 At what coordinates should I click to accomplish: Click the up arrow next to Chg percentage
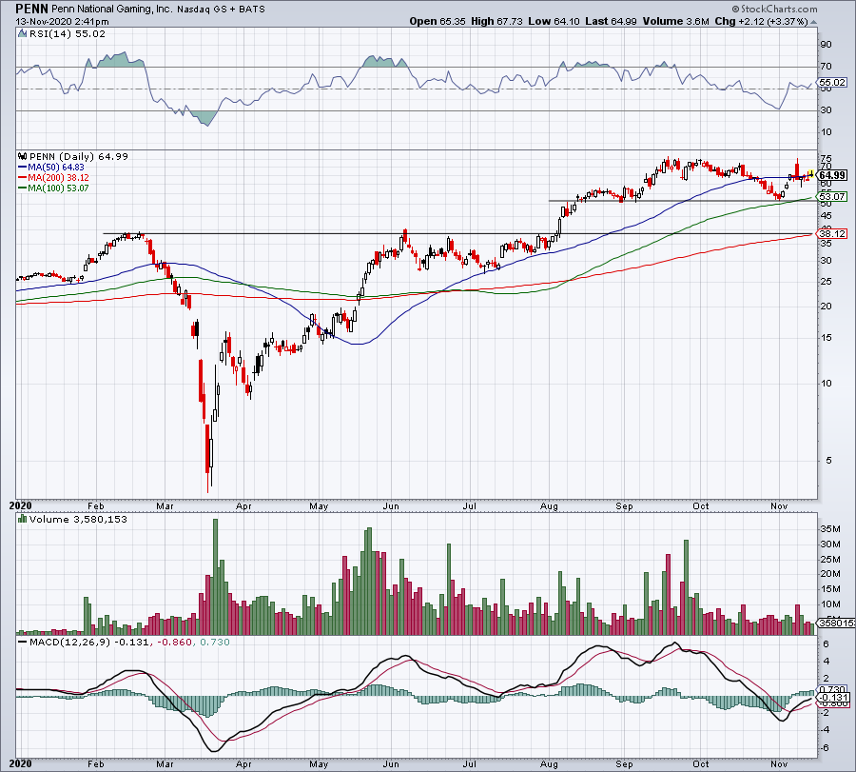[x=813, y=22]
